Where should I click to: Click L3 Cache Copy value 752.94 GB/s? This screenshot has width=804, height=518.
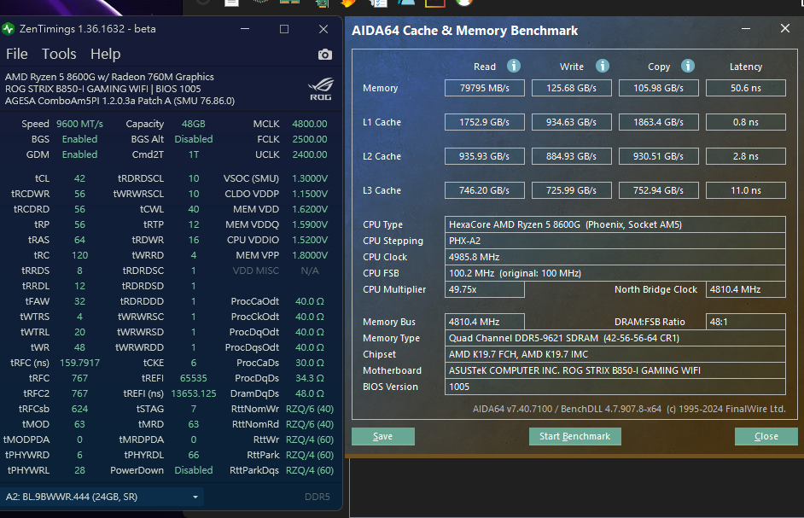[x=659, y=190]
